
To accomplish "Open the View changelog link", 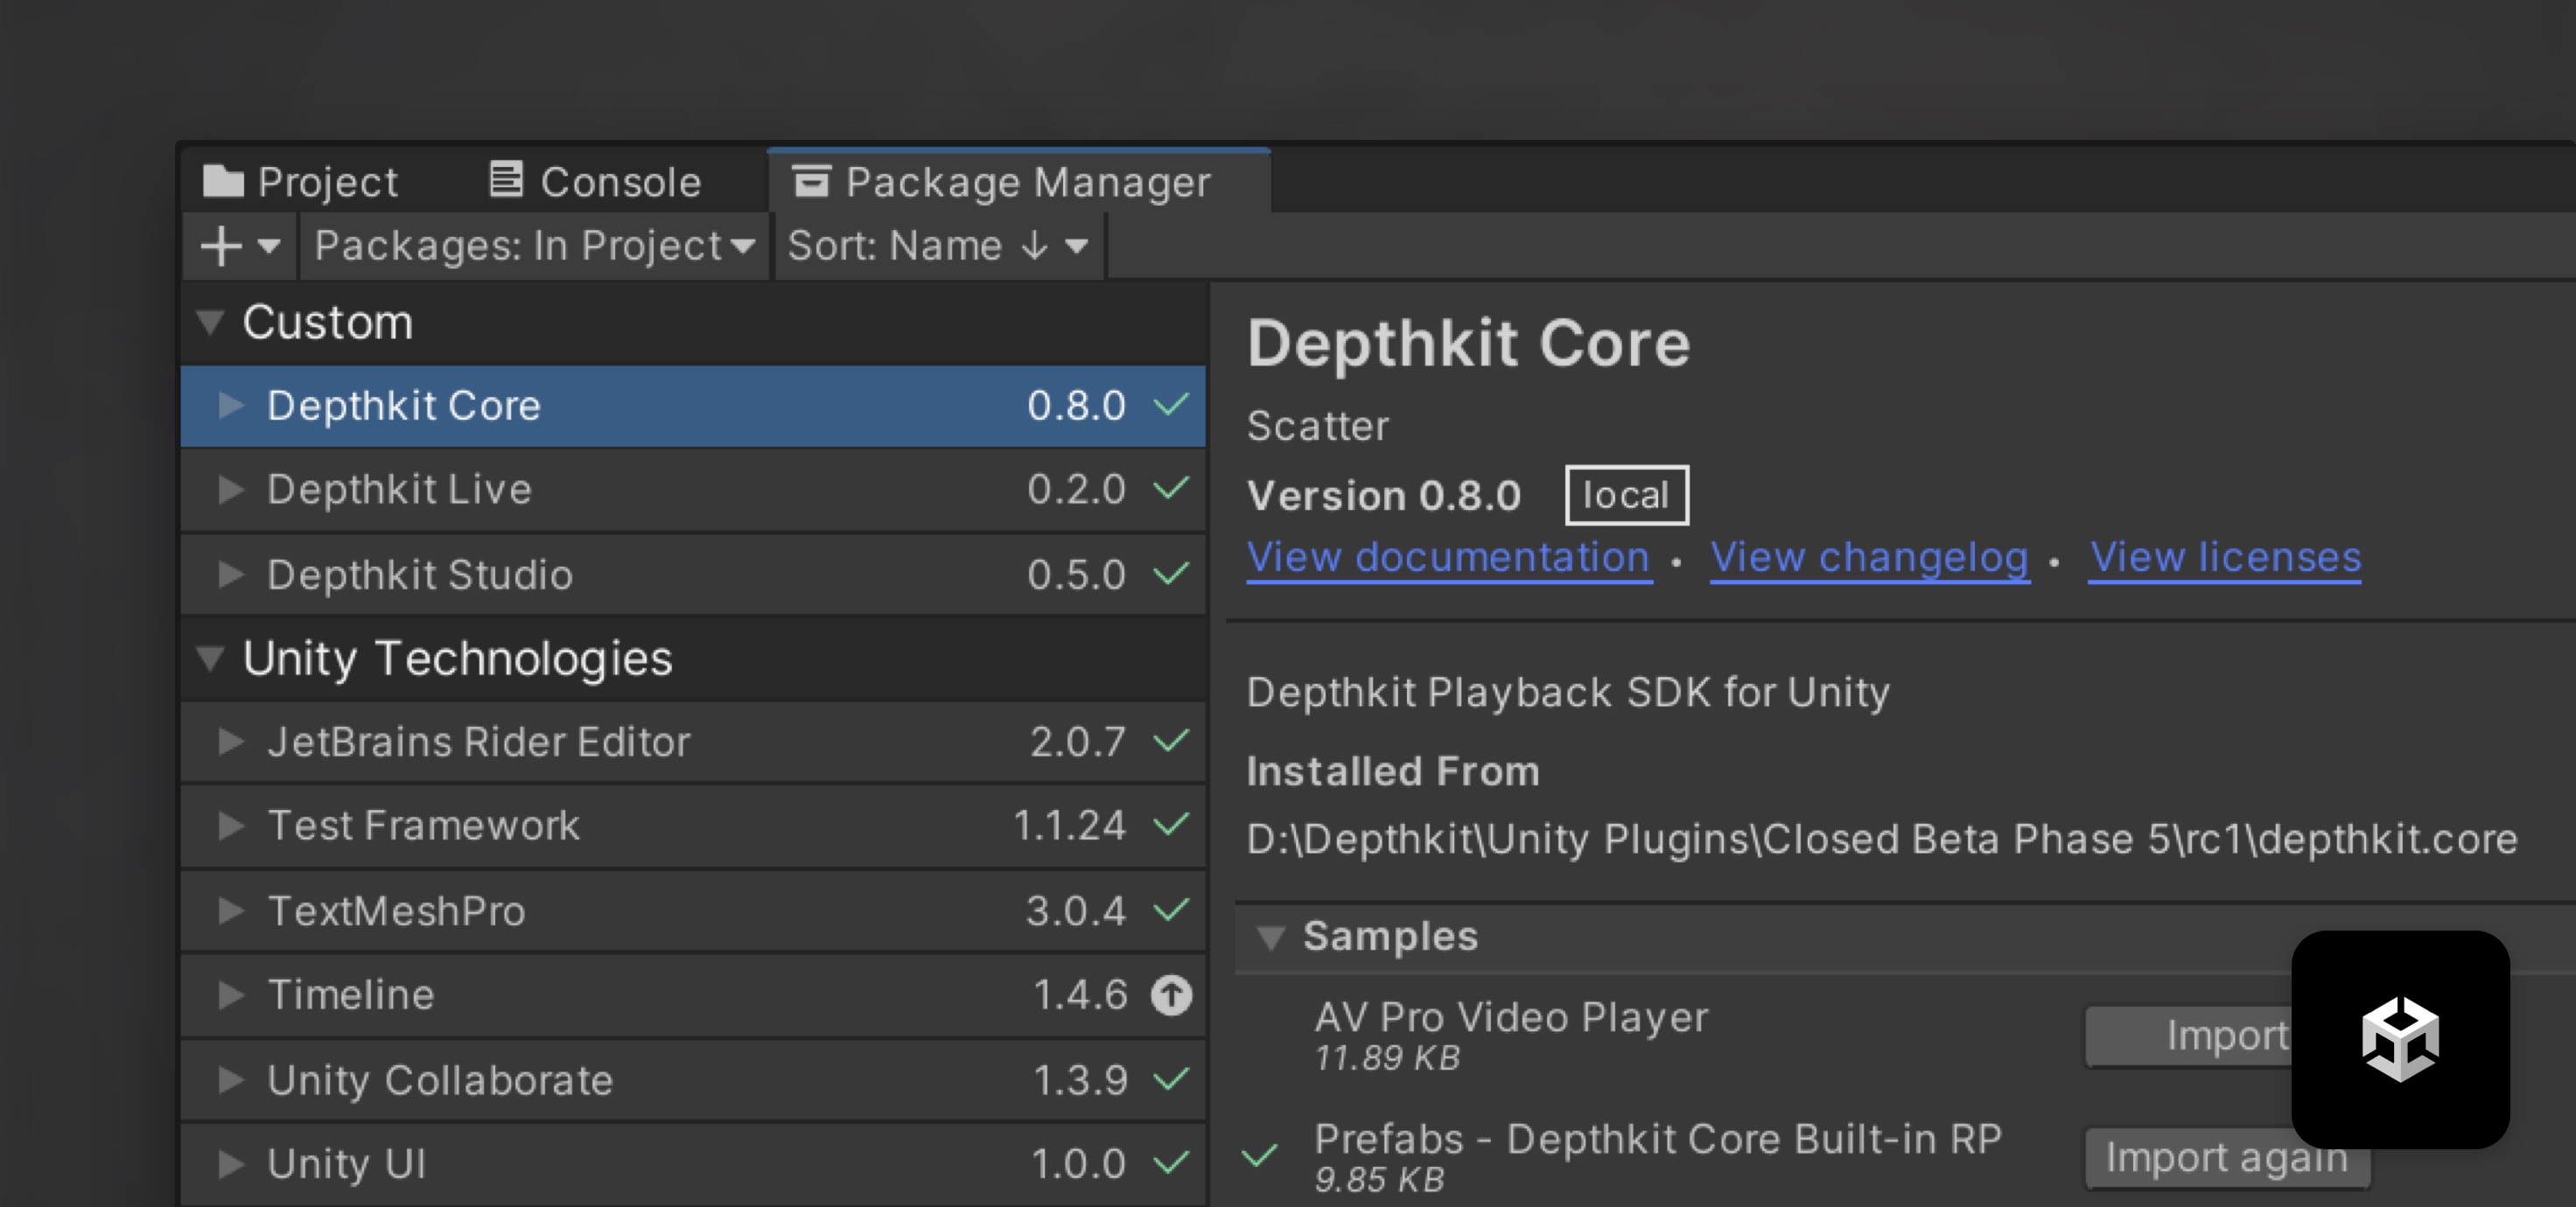I will point(1868,556).
